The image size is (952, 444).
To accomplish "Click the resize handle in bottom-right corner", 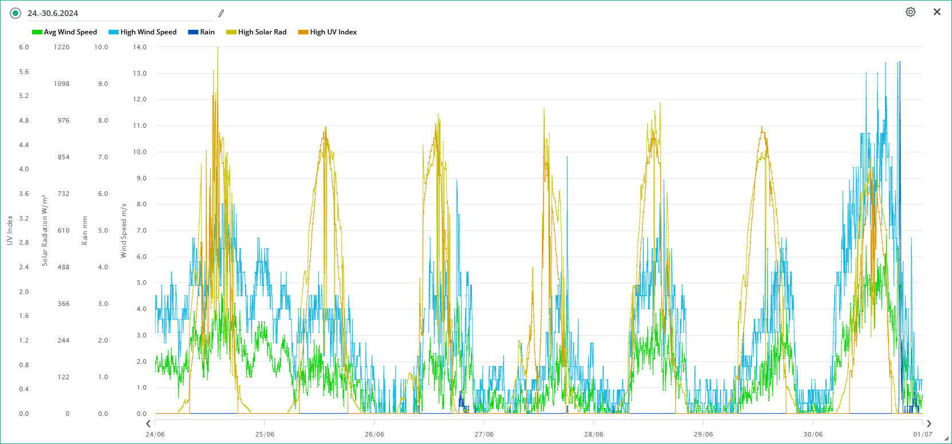I will coord(946,439).
